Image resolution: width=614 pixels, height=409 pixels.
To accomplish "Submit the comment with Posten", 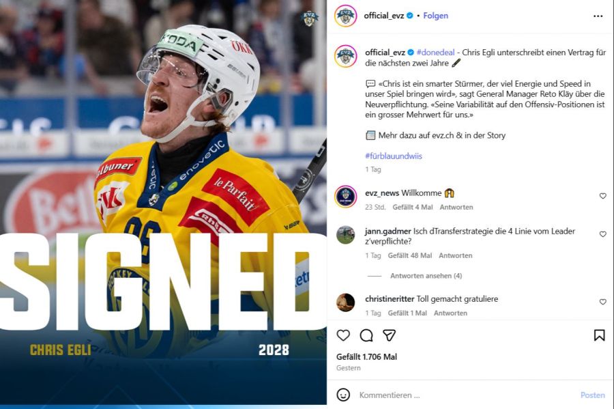I will coord(592,395).
